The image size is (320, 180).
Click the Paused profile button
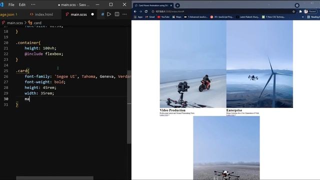tap(310, 11)
